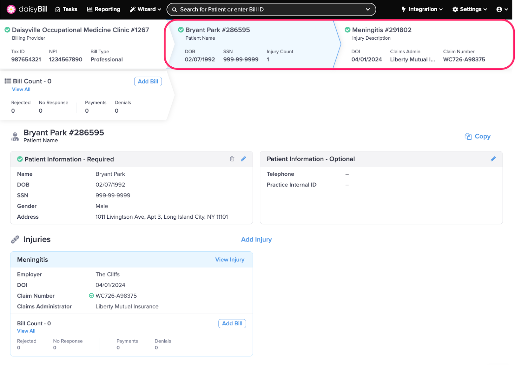The height and width of the screenshot is (365, 528).
Task: Click green checkmark next to Claim Number
Action: coord(91,296)
